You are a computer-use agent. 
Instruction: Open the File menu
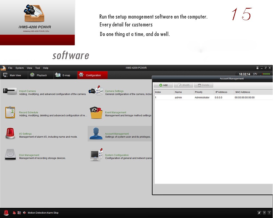pyautogui.click(x=10, y=68)
